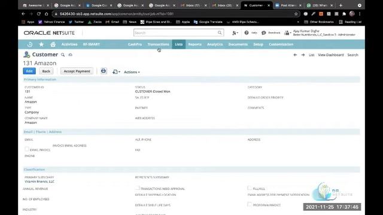
Task: Open the Setup menu
Action: [258, 44]
